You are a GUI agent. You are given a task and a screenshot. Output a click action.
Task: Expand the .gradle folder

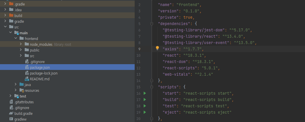[5, 4]
